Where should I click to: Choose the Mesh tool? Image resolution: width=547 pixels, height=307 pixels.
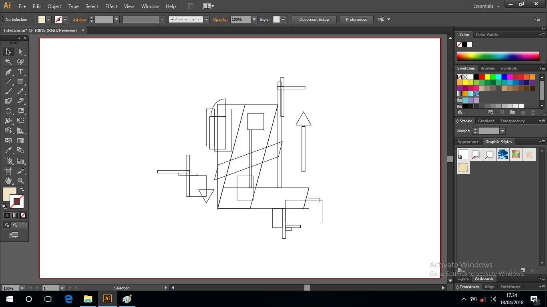click(x=8, y=141)
